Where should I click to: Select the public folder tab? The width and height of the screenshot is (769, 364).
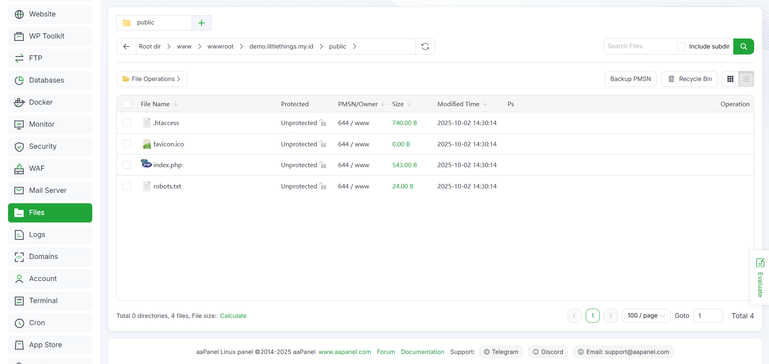click(x=154, y=23)
